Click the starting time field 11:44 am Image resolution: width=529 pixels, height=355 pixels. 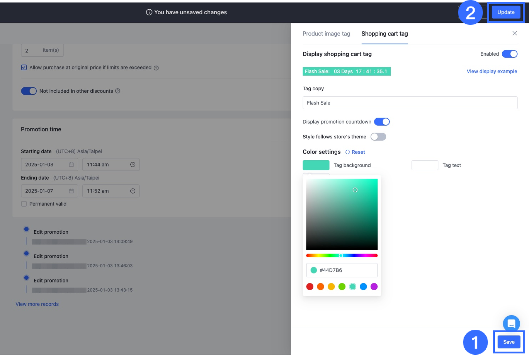[x=111, y=165]
